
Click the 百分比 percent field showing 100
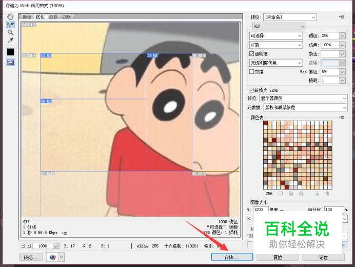[x=334, y=209]
